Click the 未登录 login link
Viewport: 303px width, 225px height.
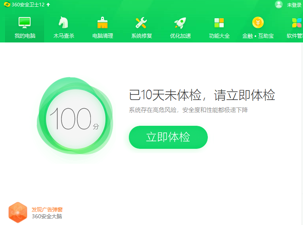click(294, 5)
